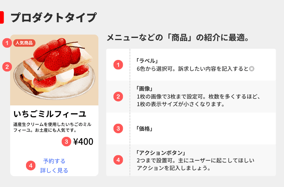Click the red badge 3 next to ¥400

point(66,142)
